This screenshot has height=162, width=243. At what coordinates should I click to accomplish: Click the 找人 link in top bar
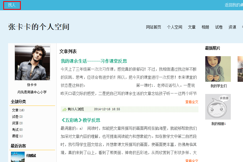12,5
